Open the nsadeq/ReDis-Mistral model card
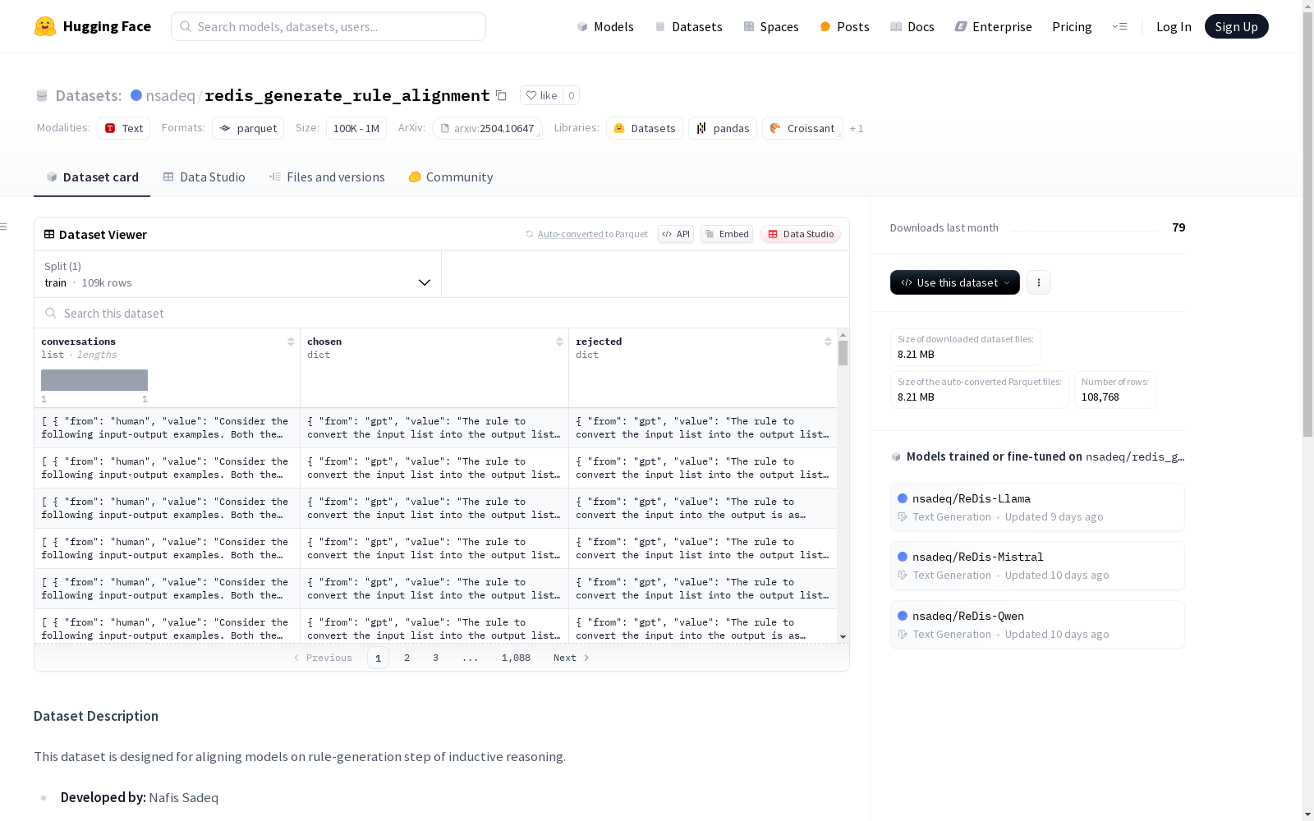Screen dimensions: 1314x821 click(1037, 566)
